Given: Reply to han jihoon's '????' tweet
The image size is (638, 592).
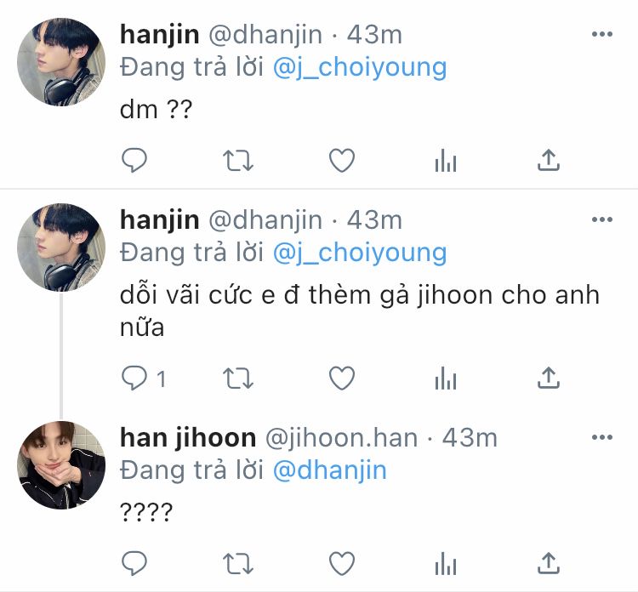Looking at the screenshot, I should coord(134,564).
